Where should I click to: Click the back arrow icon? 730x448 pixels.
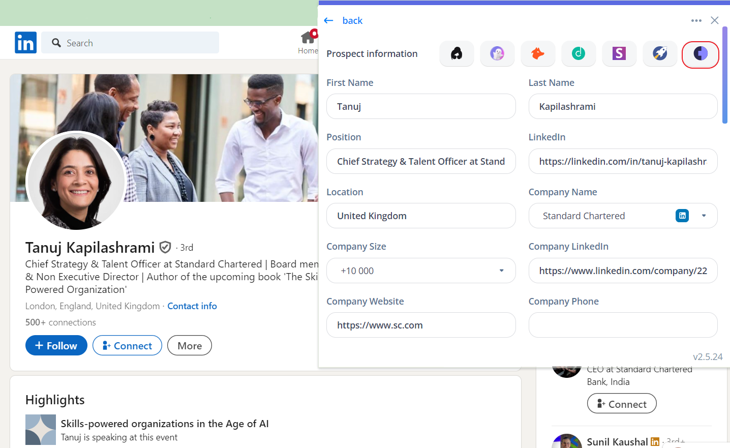point(328,20)
